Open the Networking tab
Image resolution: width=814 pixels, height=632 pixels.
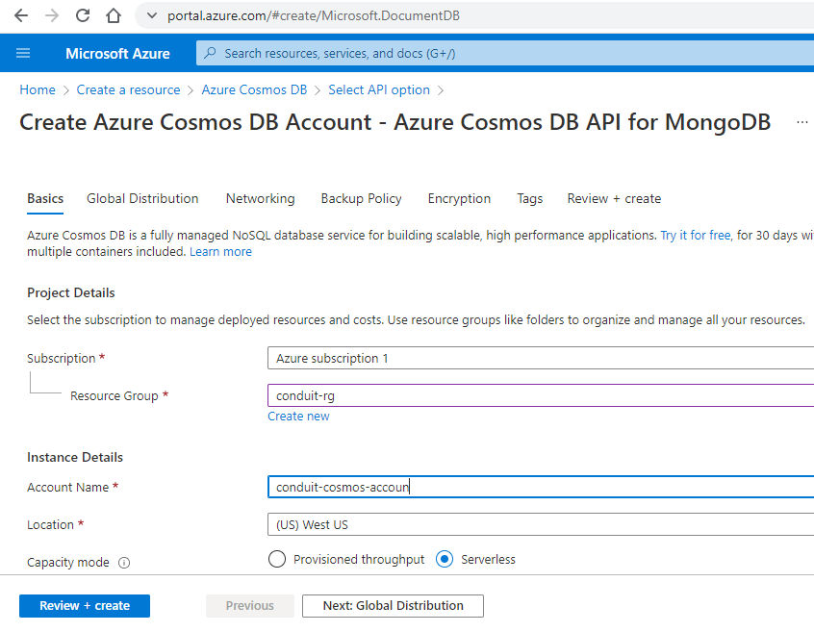[x=260, y=199]
